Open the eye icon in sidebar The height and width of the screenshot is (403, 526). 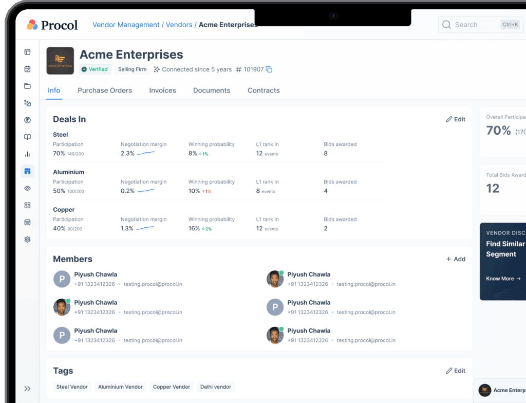coord(28,189)
